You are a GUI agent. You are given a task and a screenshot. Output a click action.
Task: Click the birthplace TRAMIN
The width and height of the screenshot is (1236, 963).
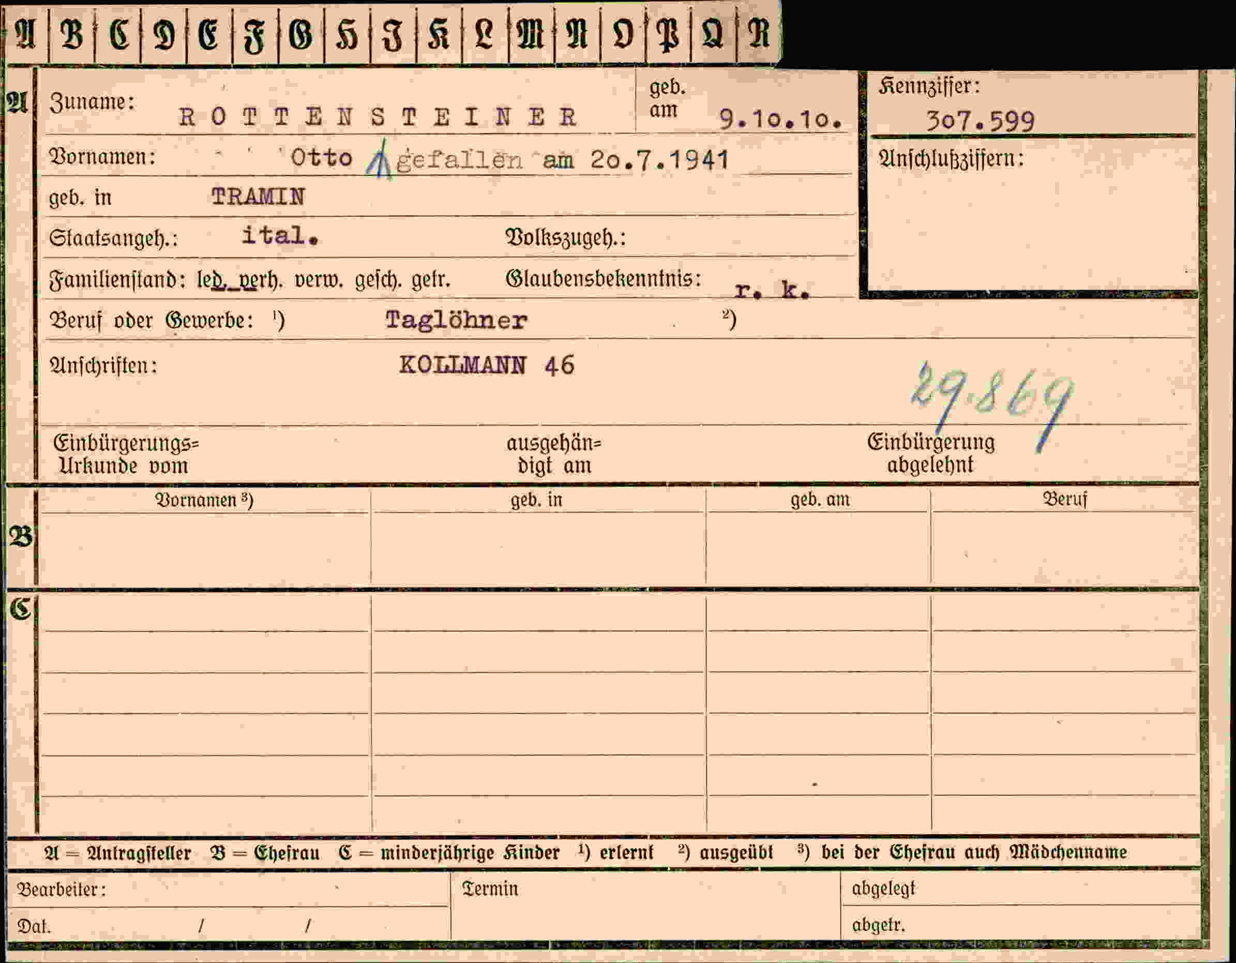click(x=258, y=197)
